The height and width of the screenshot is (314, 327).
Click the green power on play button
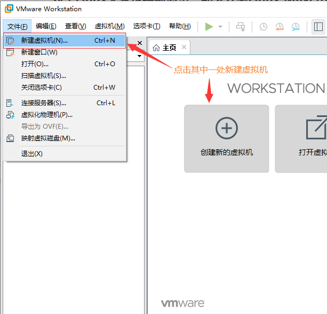[x=209, y=27]
